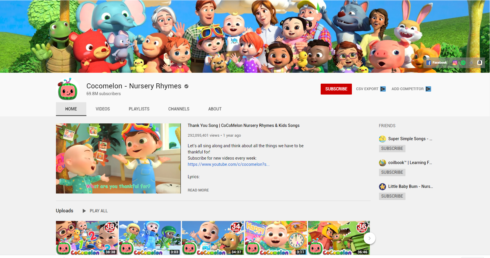Viewport: 490px width, 258px height.
Task: Click the Uploads section heading
Action: [64, 211]
